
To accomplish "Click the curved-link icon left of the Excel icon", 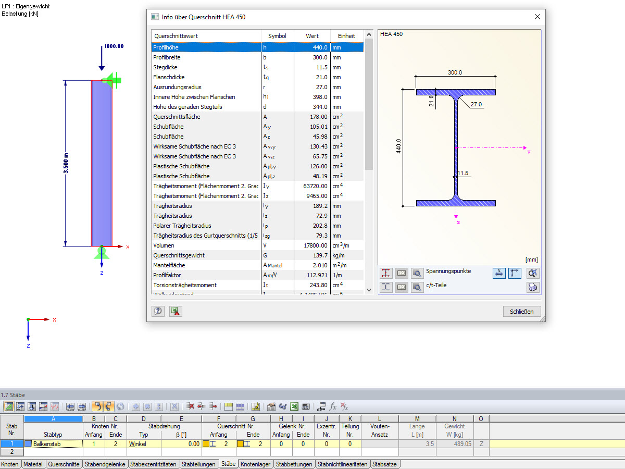I will [283, 406].
